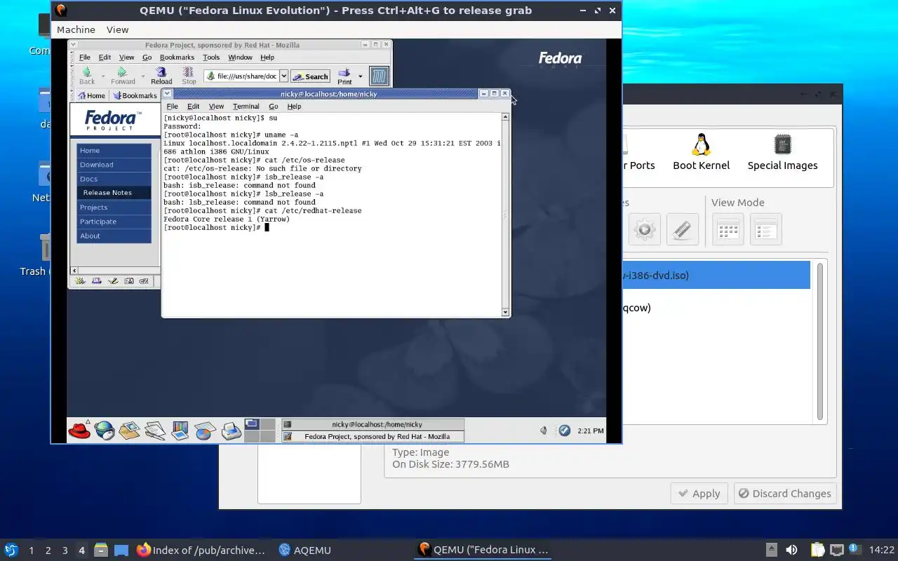Screen dimensions: 898x561
Task: Open the Edit menu in terminal window
Action: [x=193, y=107]
